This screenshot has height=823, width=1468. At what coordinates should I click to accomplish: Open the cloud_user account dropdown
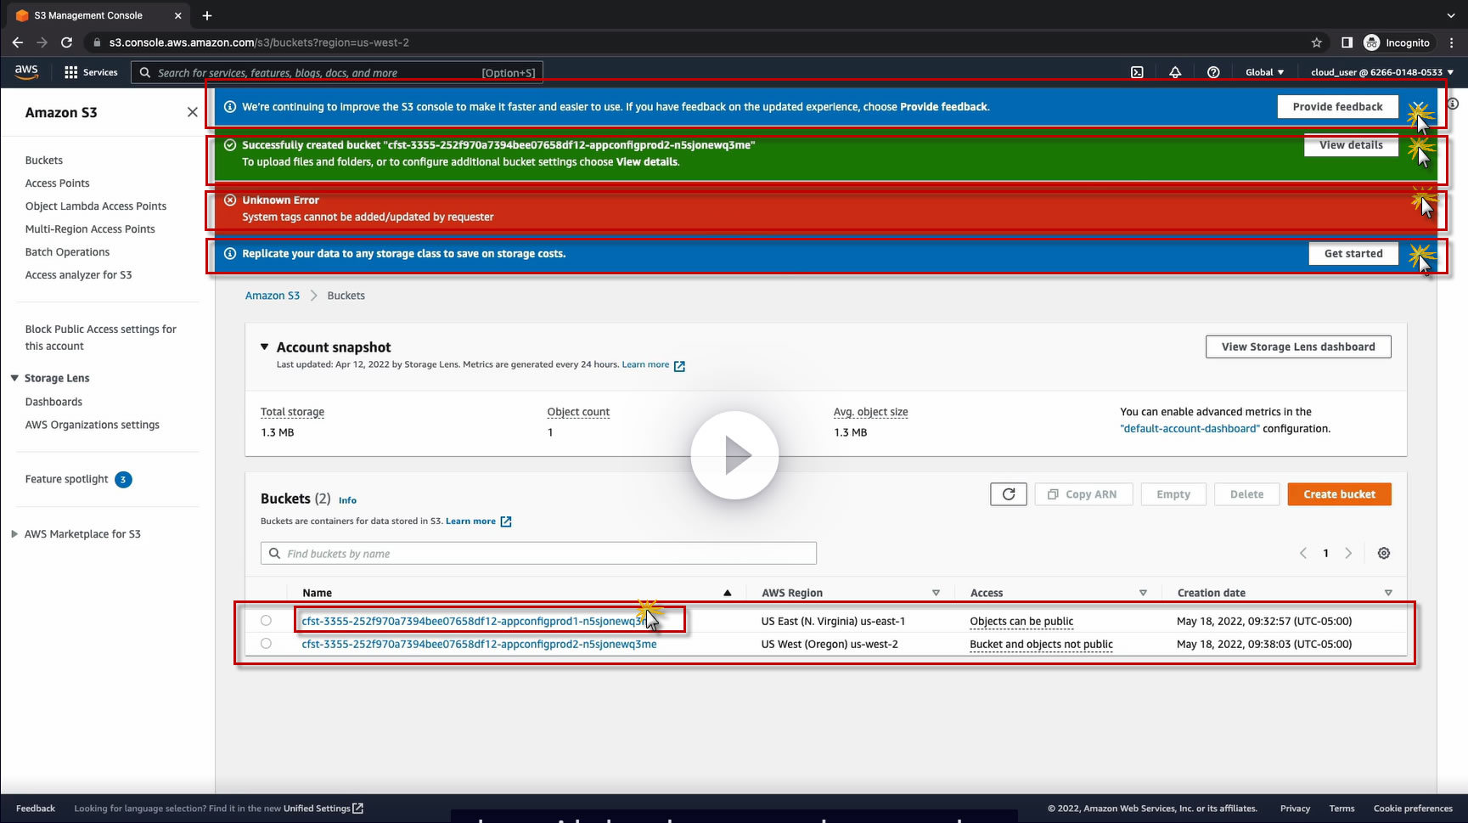pyautogui.click(x=1382, y=72)
